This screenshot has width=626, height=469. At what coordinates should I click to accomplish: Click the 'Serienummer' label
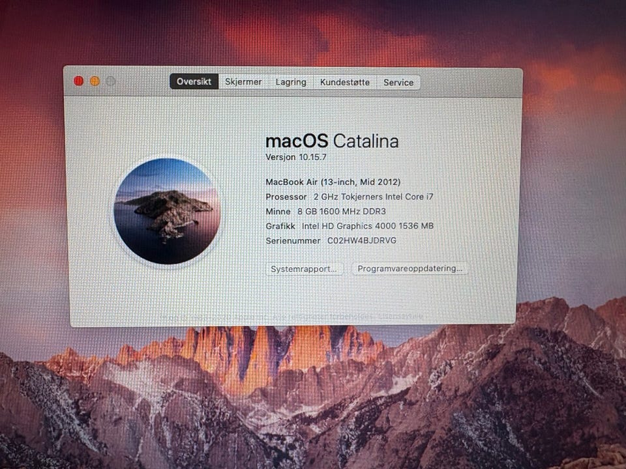click(x=293, y=241)
